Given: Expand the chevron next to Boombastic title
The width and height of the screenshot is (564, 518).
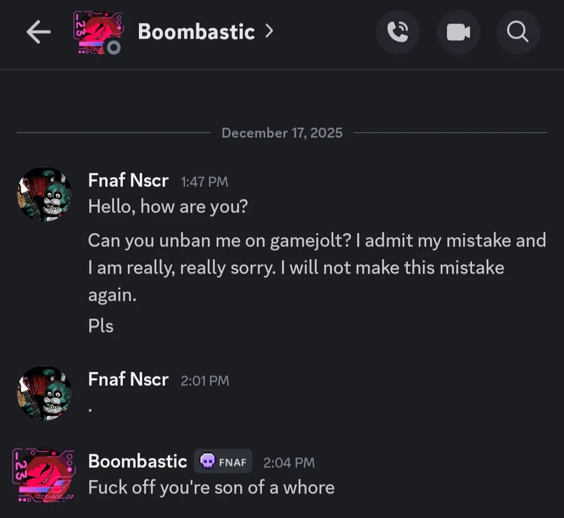Looking at the screenshot, I should pos(269,31).
